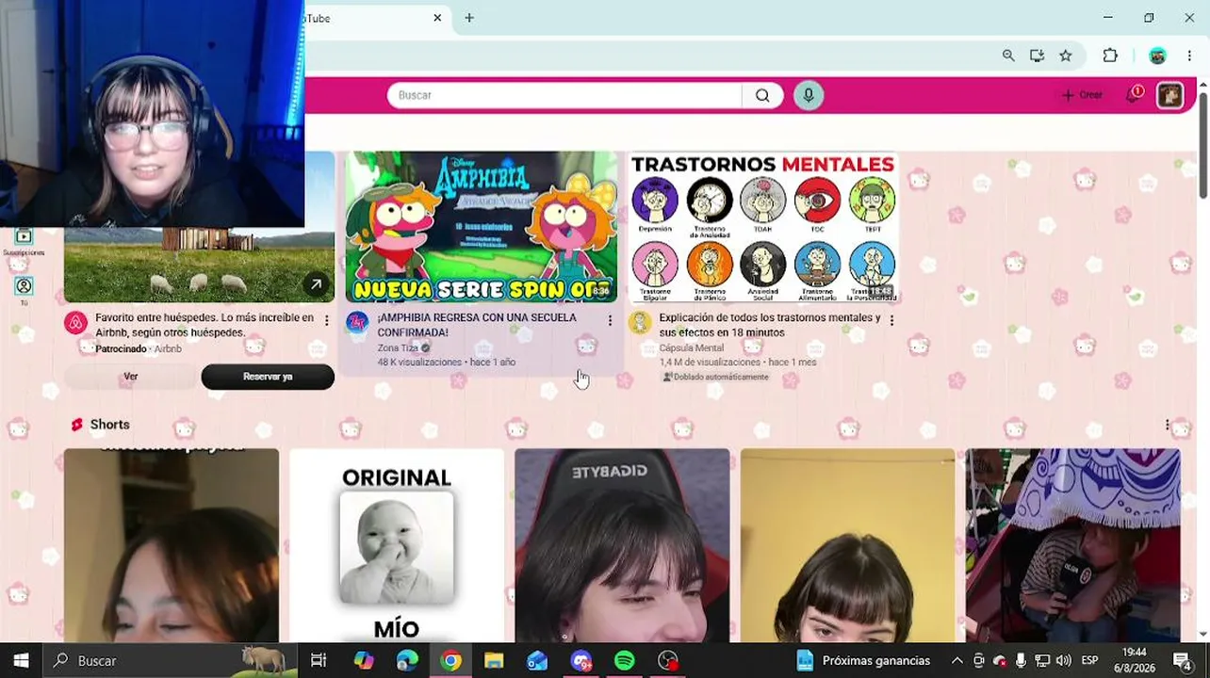Open File Explorer from the taskbar
Viewport: 1210px width, 678px height.
[x=494, y=660]
